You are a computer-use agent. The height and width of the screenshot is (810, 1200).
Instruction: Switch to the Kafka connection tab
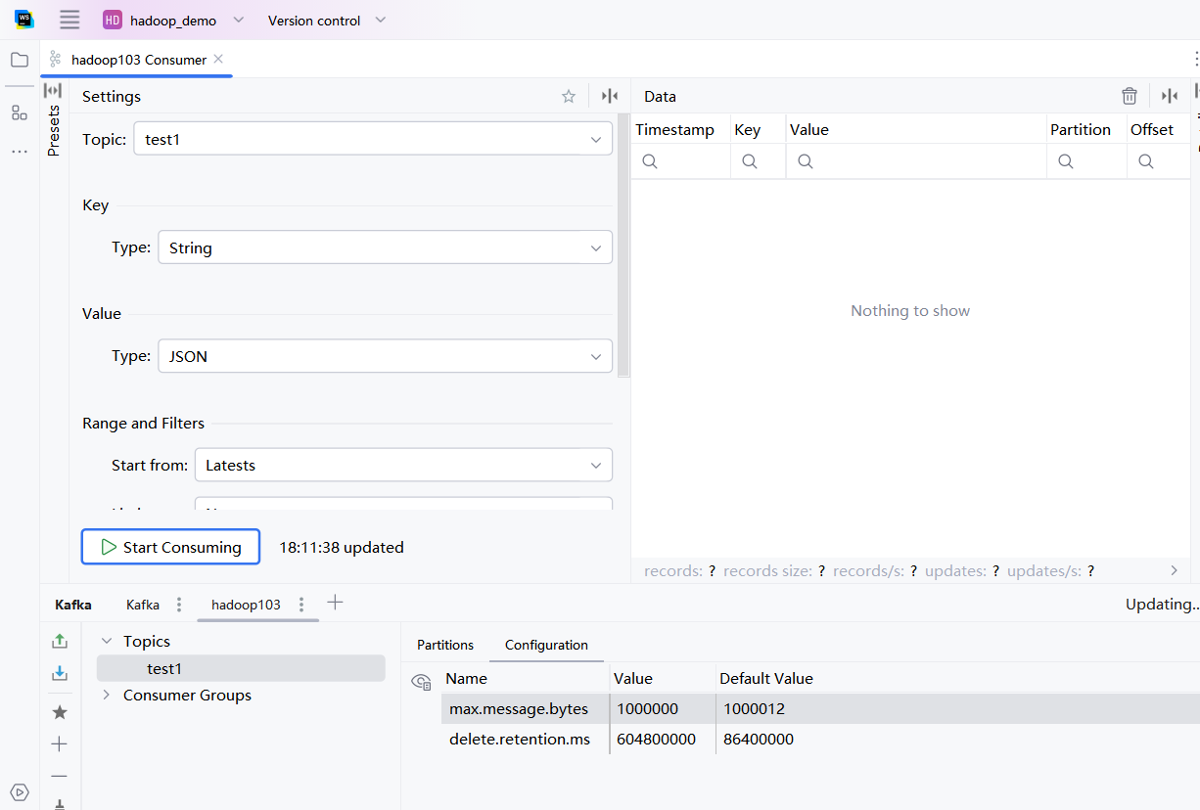143,605
